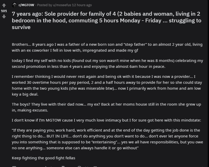Upvote the post with the up arrow

(4, 5)
